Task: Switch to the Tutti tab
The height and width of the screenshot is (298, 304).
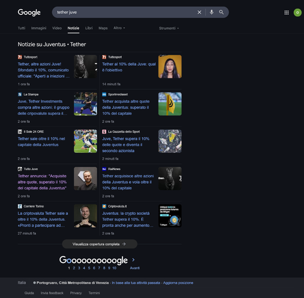Action: coord(21,28)
